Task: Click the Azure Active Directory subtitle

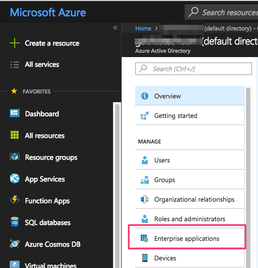Action: pyautogui.click(x=163, y=51)
